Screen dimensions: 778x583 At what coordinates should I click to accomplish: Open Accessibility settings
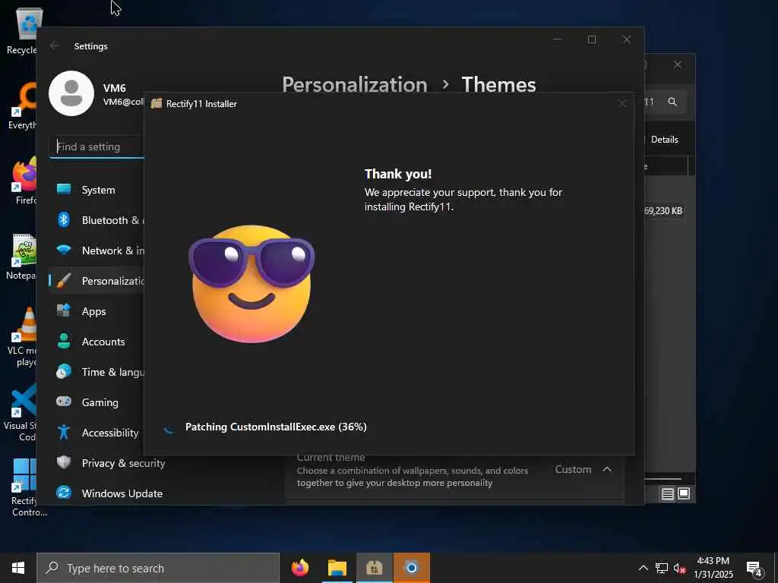pos(96,432)
